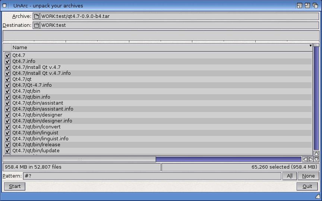Image resolution: width=322 pixels, height=201 pixels.
Task: Uncheck the Qt4.7/qt/bin/lupdate checkbox
Action: coord(7,150)
